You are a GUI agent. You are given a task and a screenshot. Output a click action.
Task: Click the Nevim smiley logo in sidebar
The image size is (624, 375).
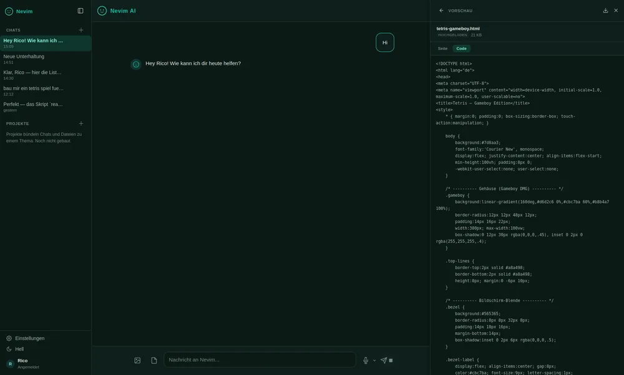tap(9, 11)
